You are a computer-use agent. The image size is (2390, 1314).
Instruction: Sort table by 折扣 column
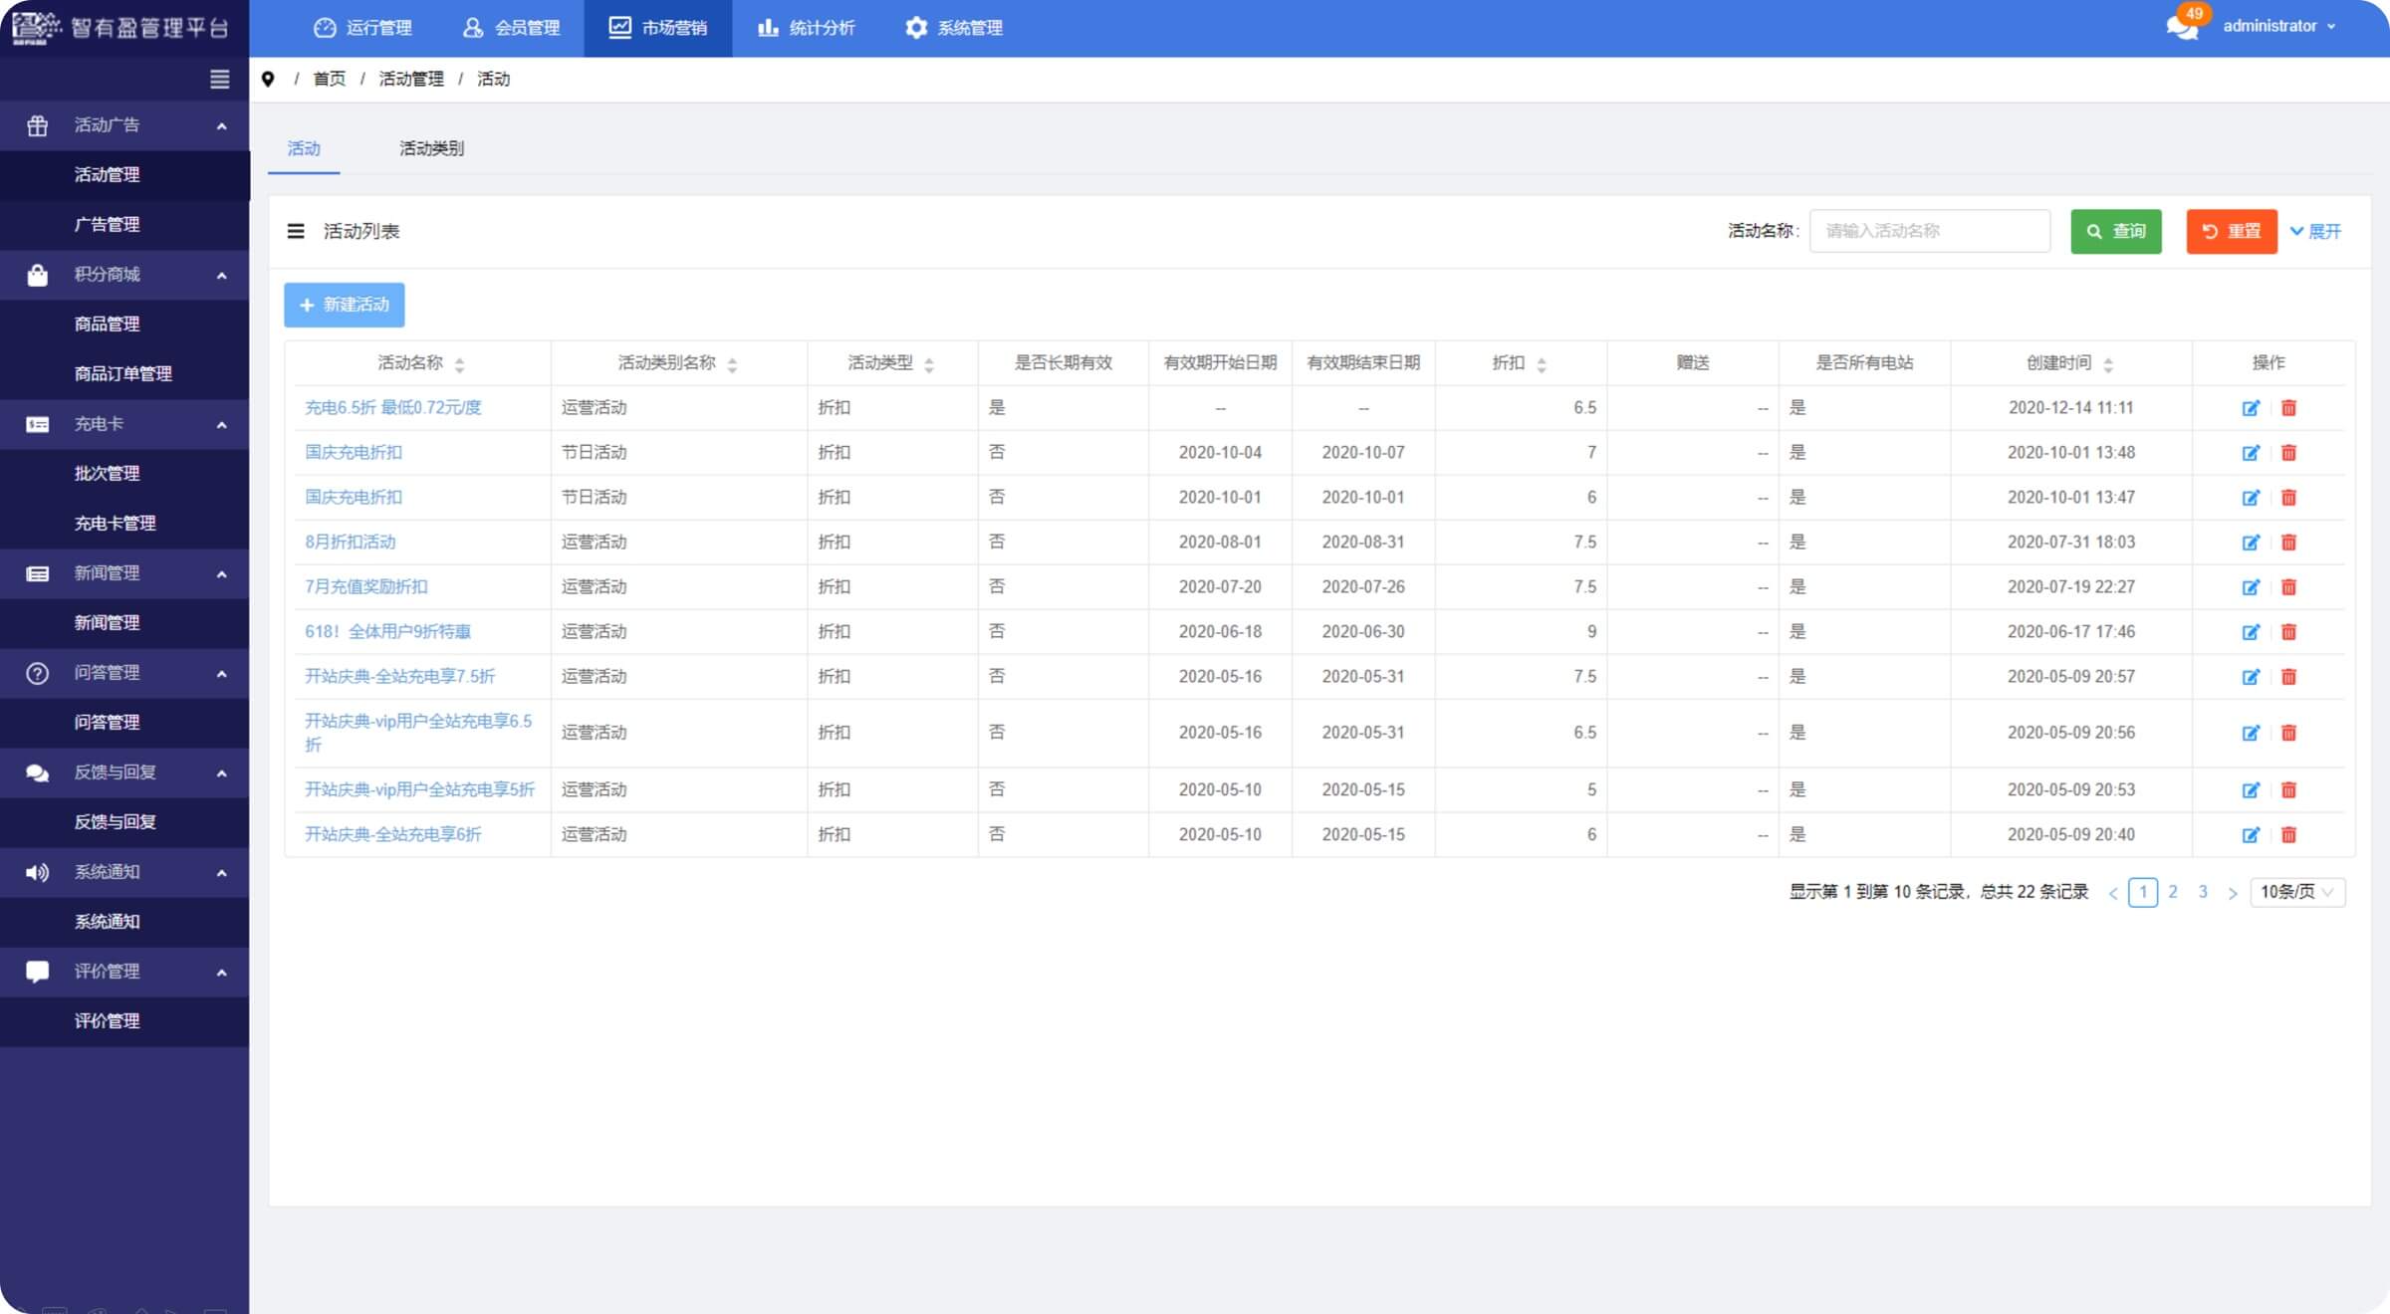coord(1541,364)
